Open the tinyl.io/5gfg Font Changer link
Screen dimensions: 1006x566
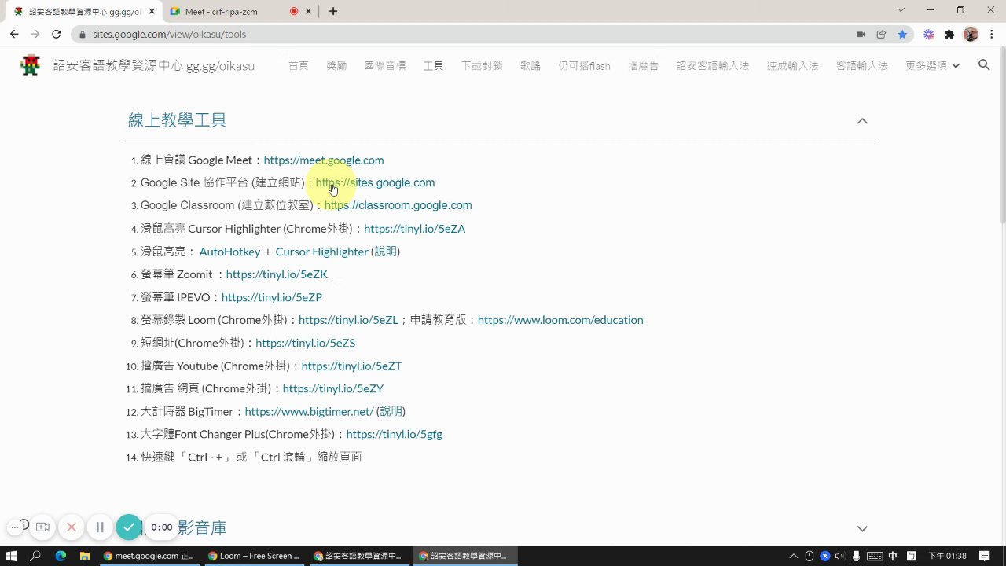pos(394,434)
